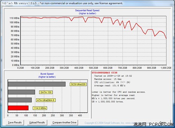Open Compare Another Drive
175x128 pixels.
[64, 122]
